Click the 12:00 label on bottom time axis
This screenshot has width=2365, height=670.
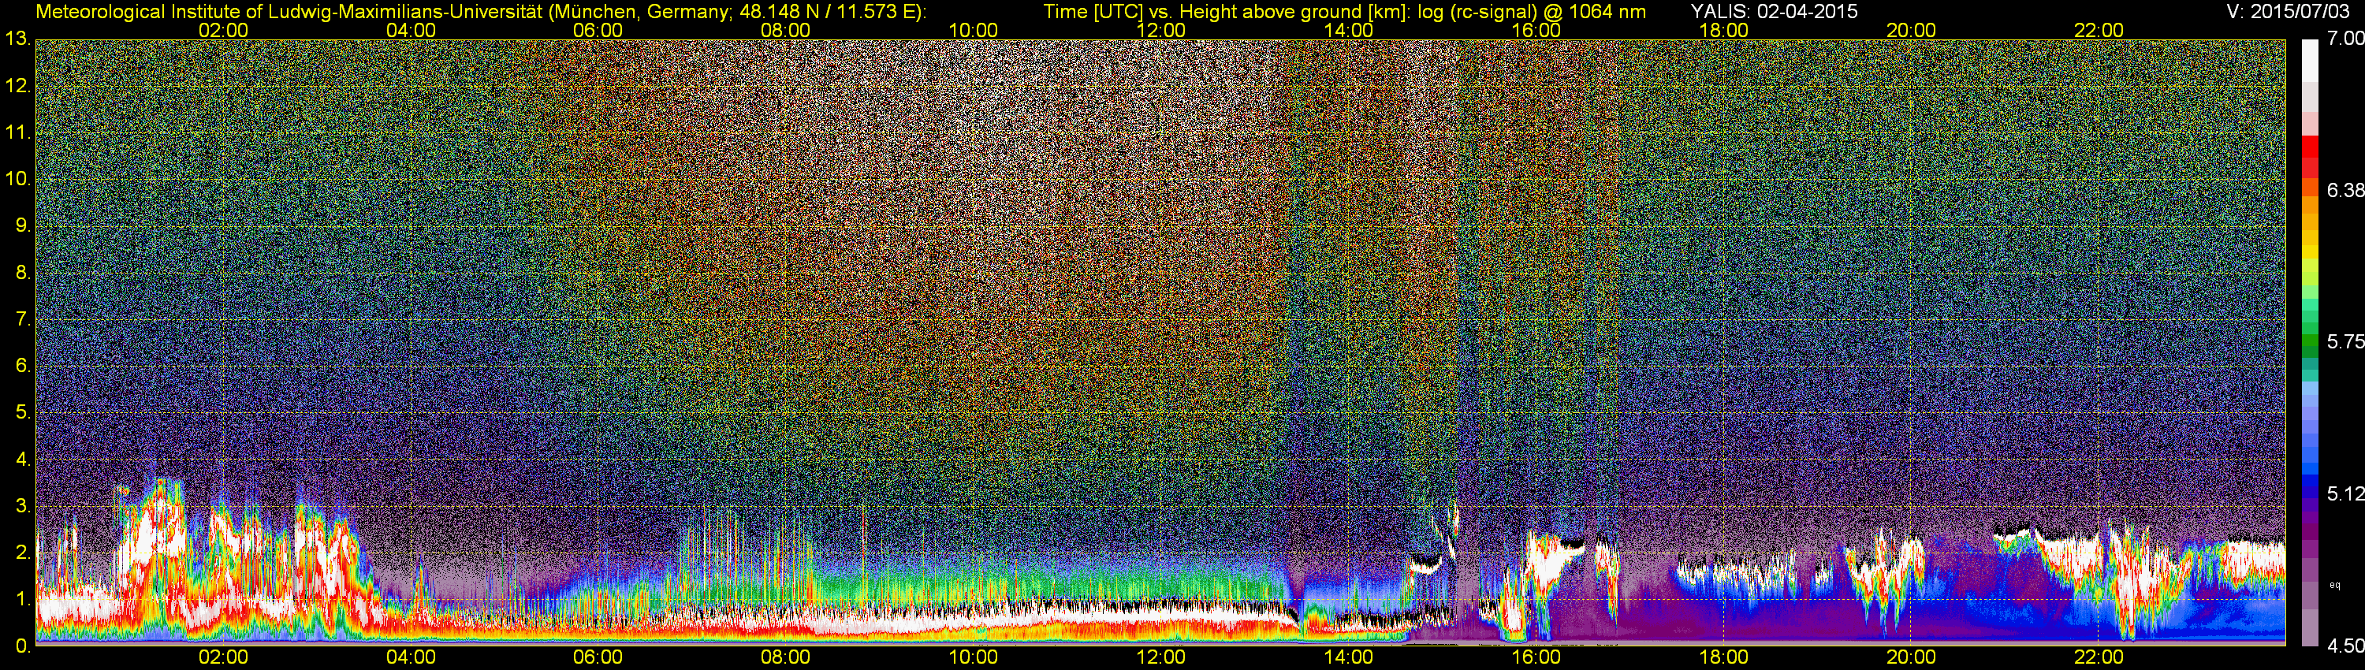tap(1160, 658)
